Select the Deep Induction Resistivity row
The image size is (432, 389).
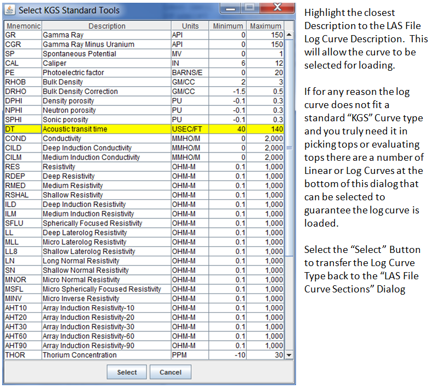(144, 204)
